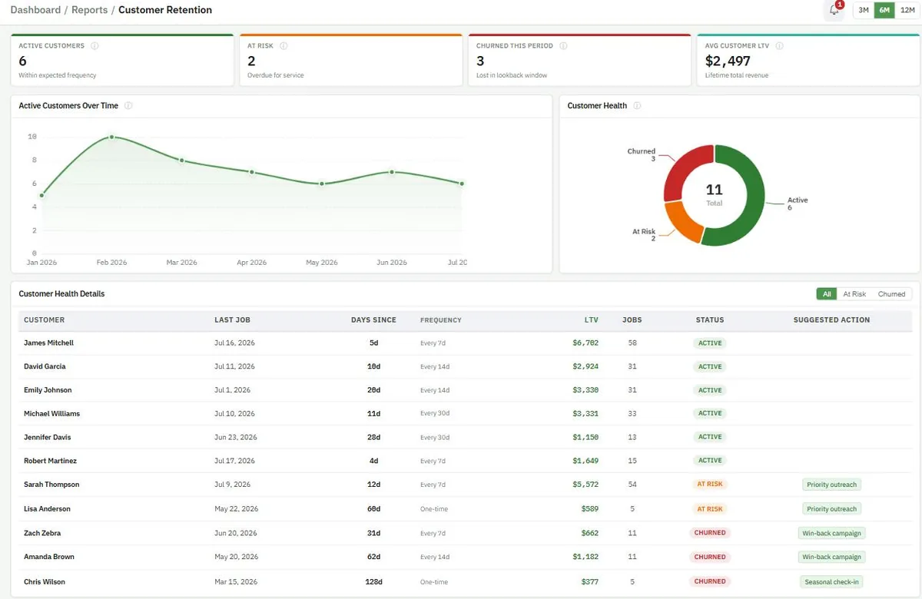Image resolution: width=922 pixels, height=599 pixels.
Task: Open Michael Williams customer row
Action: pyautogui.click(x=465, y=414)
